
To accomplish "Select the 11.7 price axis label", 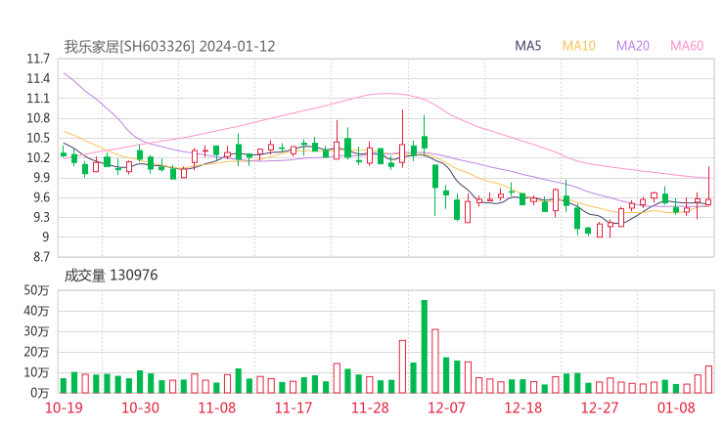I will pos(38,59).
